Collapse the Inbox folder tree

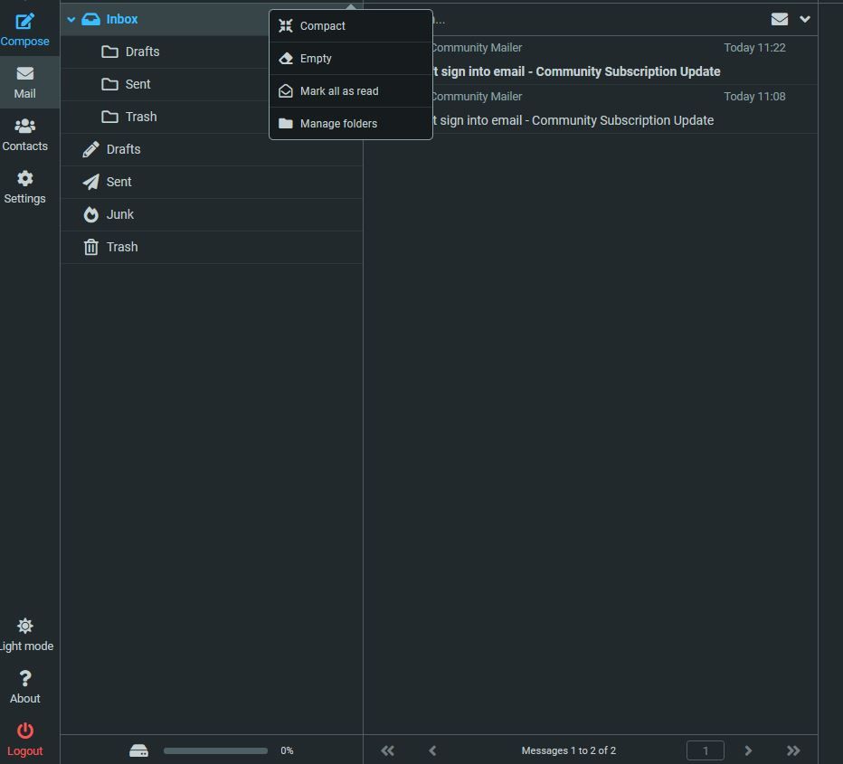(71, 19)
